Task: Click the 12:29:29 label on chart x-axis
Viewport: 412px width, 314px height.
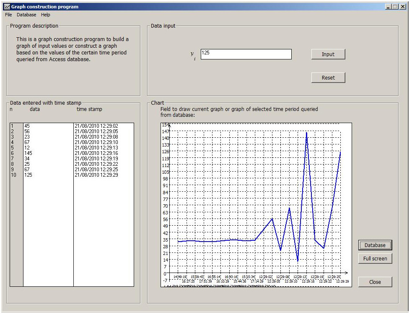Action: tap(342, 281)
